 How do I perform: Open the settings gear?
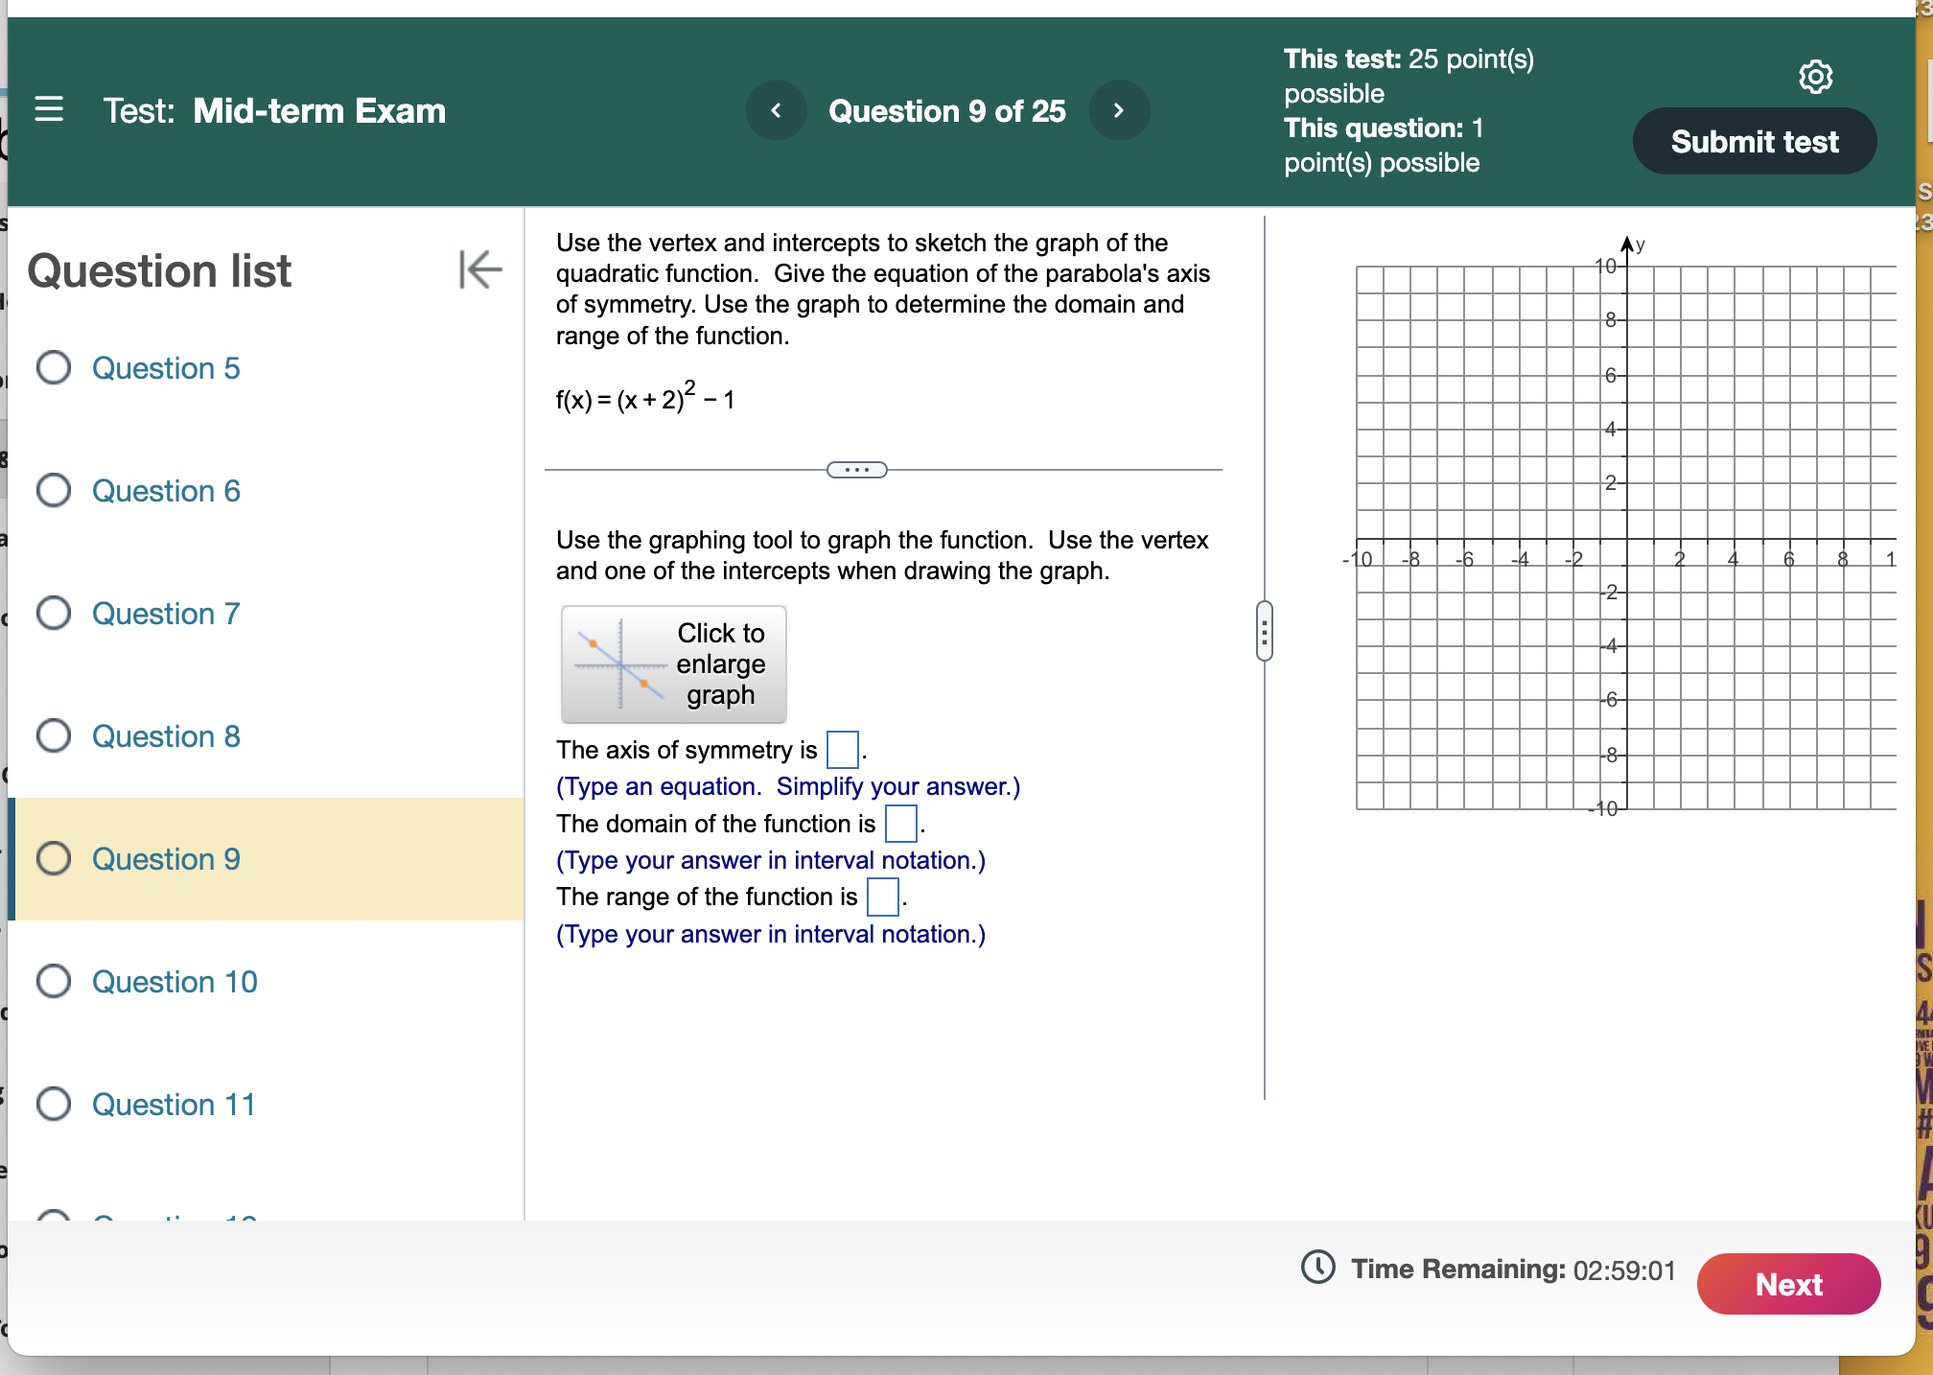click(1814, 78)
